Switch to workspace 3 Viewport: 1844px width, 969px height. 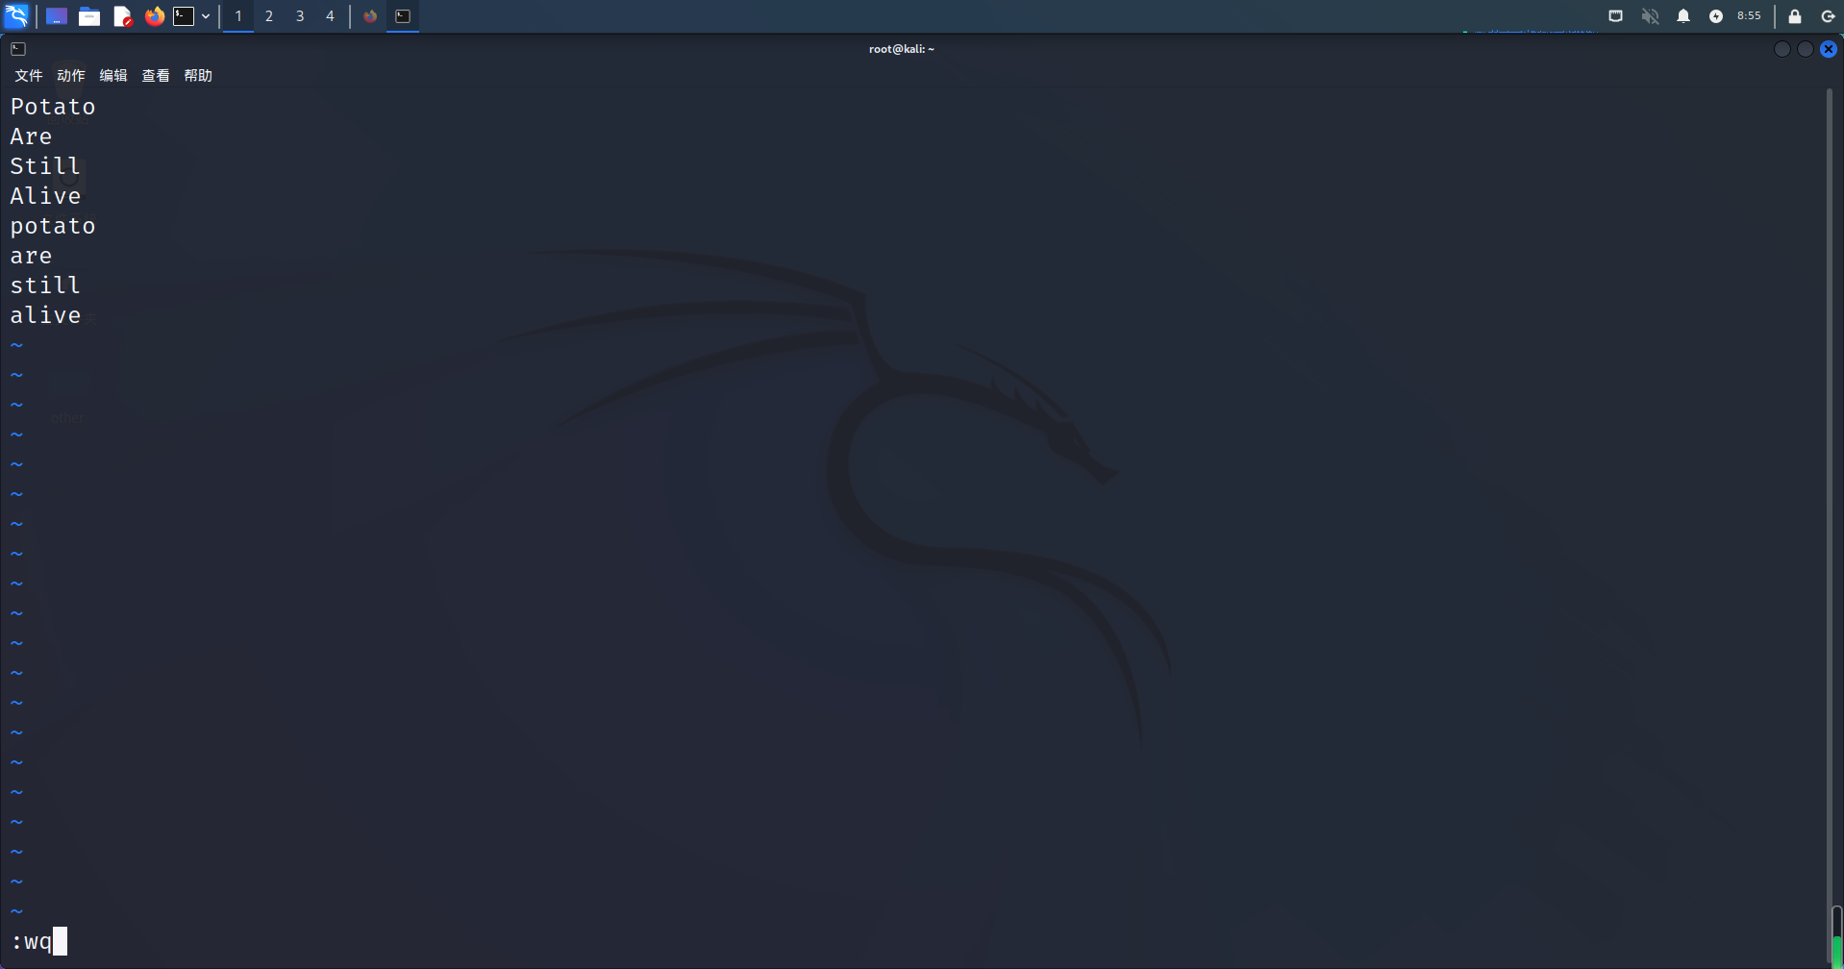pos(300,16)
